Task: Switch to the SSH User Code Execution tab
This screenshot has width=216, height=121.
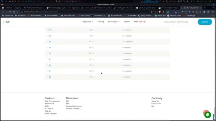Action: (x=101, y=8)
